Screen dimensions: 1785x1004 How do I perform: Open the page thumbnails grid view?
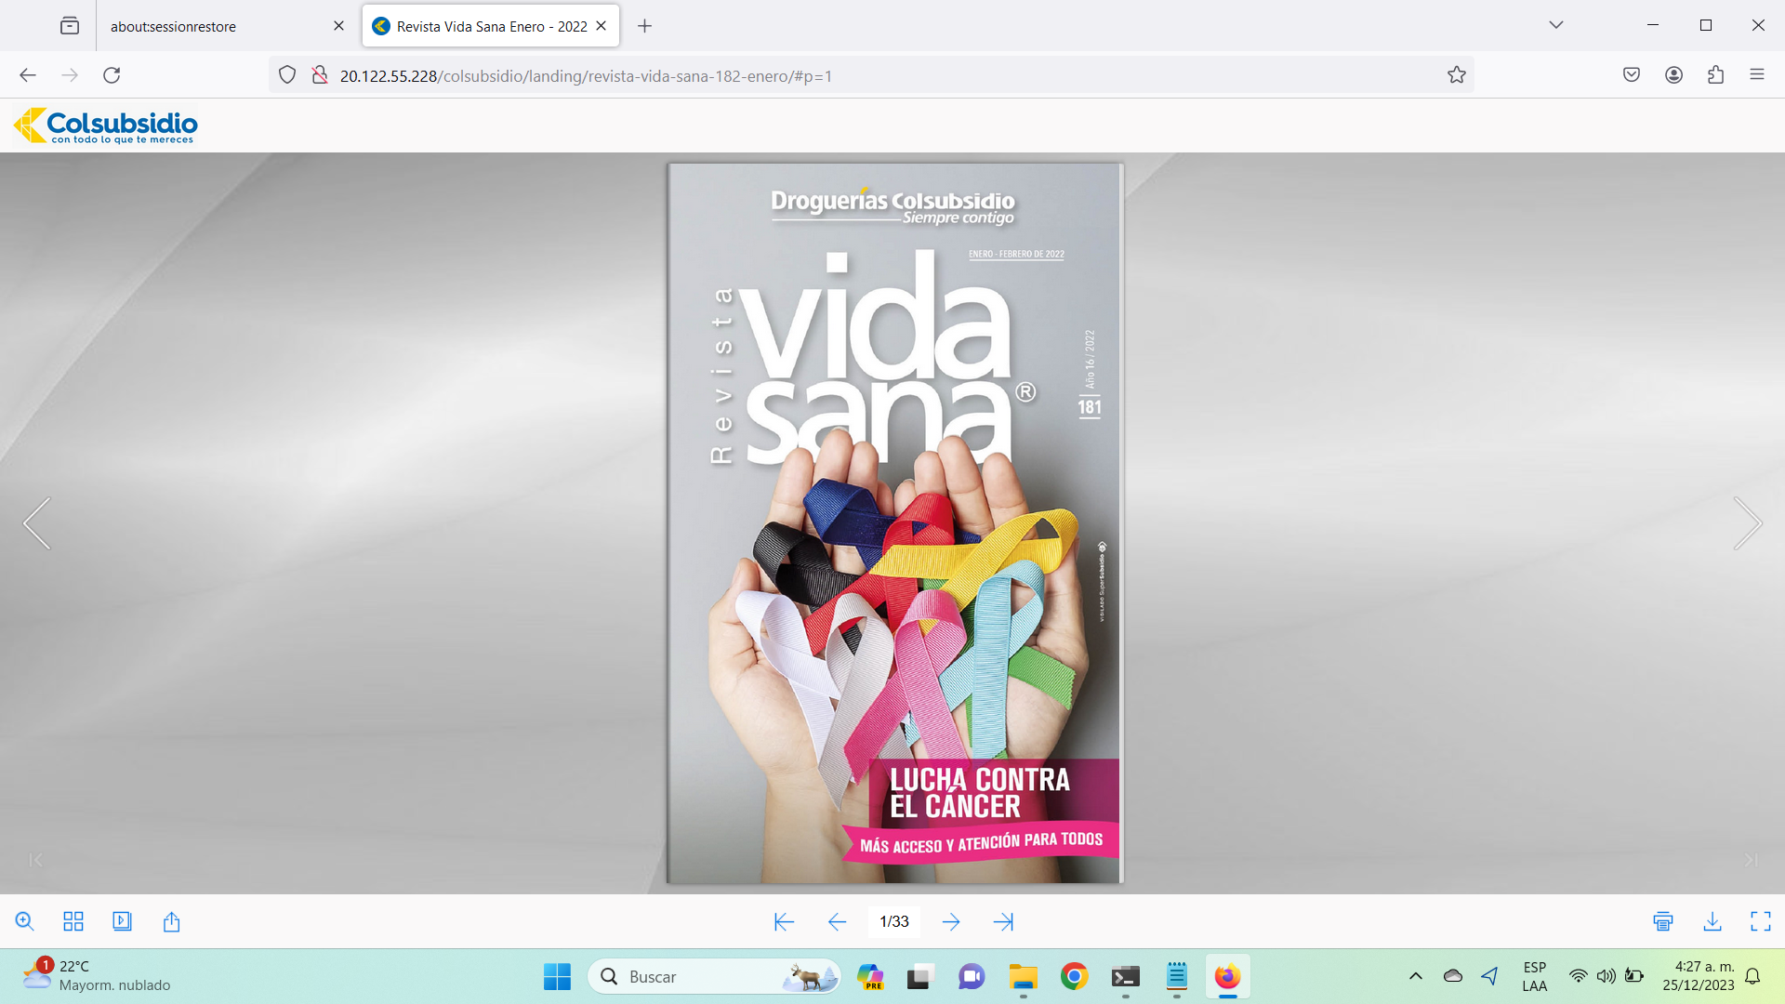(x=73, y=921)
